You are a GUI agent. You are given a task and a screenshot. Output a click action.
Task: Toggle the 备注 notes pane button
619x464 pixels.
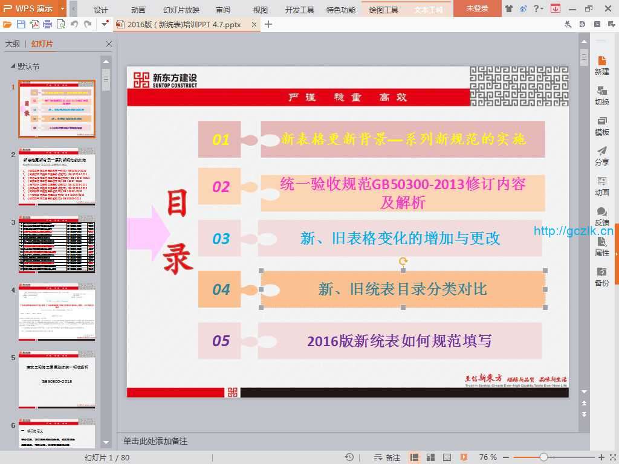pyautogui.click(x=387, y=457)
